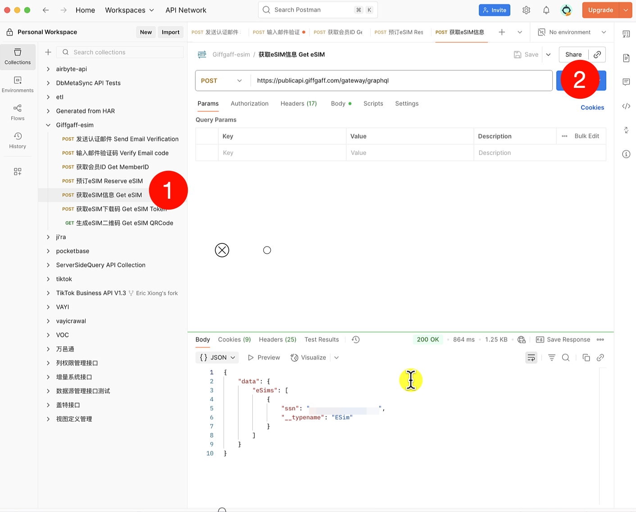Viewport: 636px width, 512px height.
Task: Switch to the Authorization tab
Action: [250, 104]
